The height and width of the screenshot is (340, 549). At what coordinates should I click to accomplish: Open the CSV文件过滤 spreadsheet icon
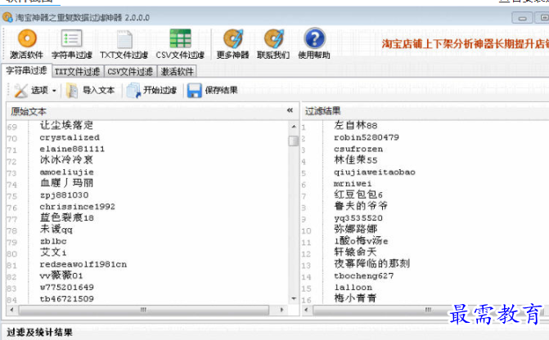point(180,38)
